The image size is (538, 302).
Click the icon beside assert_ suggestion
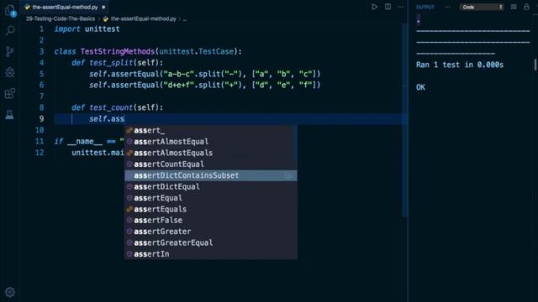click(129, 131)
